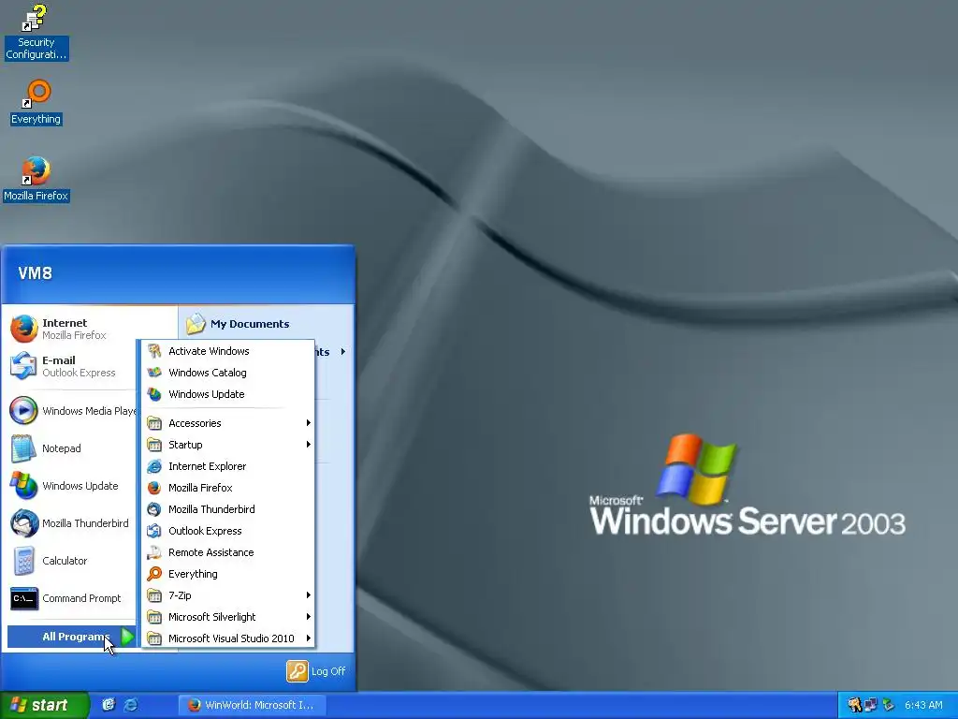Click the Start button
Screen dimensions: 958x719
[x=44, y=705]
